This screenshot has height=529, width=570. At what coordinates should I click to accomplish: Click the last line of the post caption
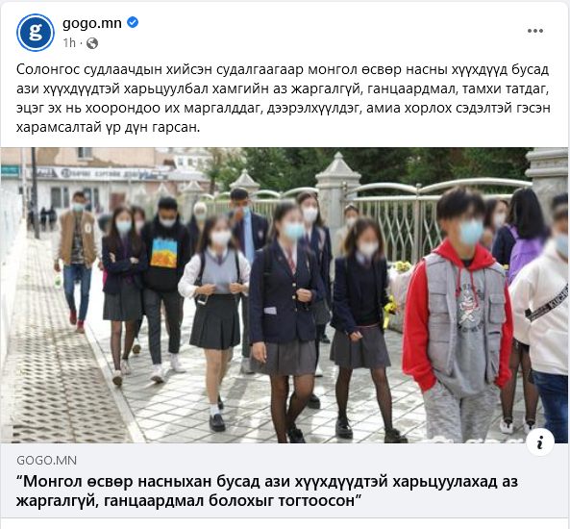tap(108, 127)
